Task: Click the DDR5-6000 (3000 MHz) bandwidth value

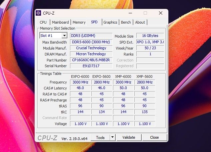Action: click(91, 42)
